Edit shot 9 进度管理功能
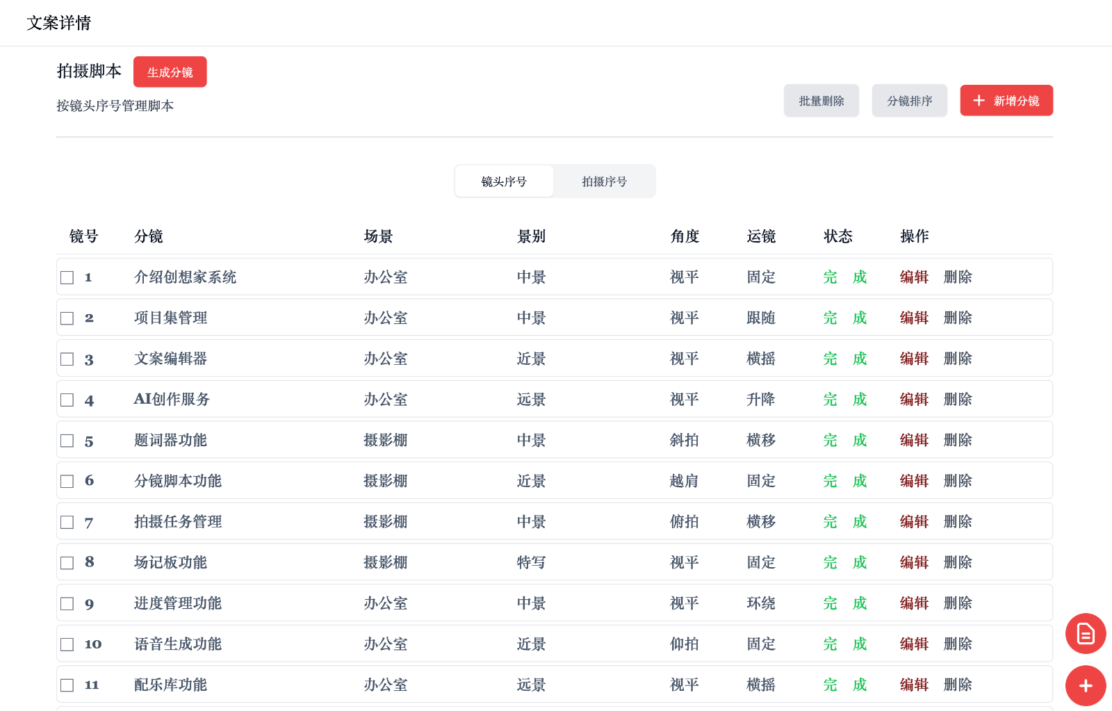This screenshot has height=711, width=1112. [x=914, y=603]
